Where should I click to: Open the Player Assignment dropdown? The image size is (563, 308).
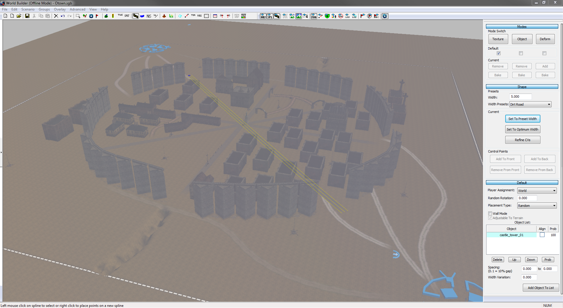(x=537, y=191)
